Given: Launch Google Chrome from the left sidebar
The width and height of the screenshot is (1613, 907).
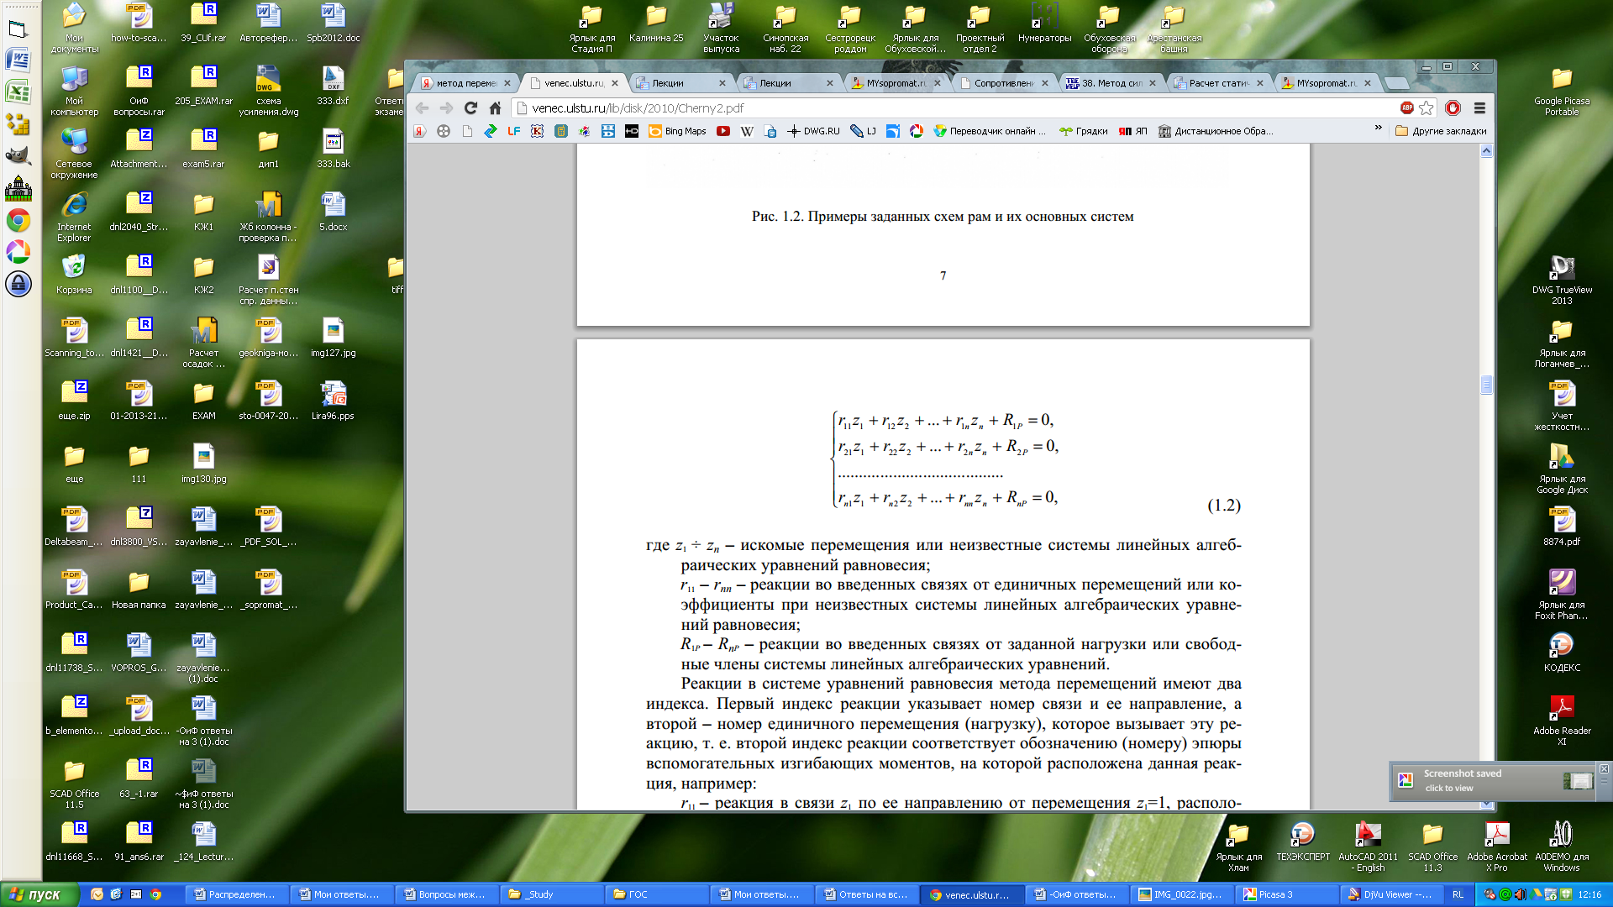Looking at the screenshot, I should (18, 220).
